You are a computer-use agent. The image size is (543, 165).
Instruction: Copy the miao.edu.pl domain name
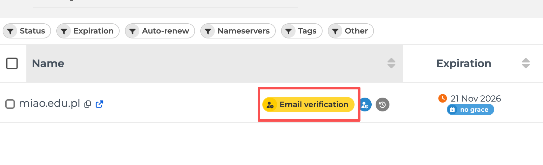[88, 104]
